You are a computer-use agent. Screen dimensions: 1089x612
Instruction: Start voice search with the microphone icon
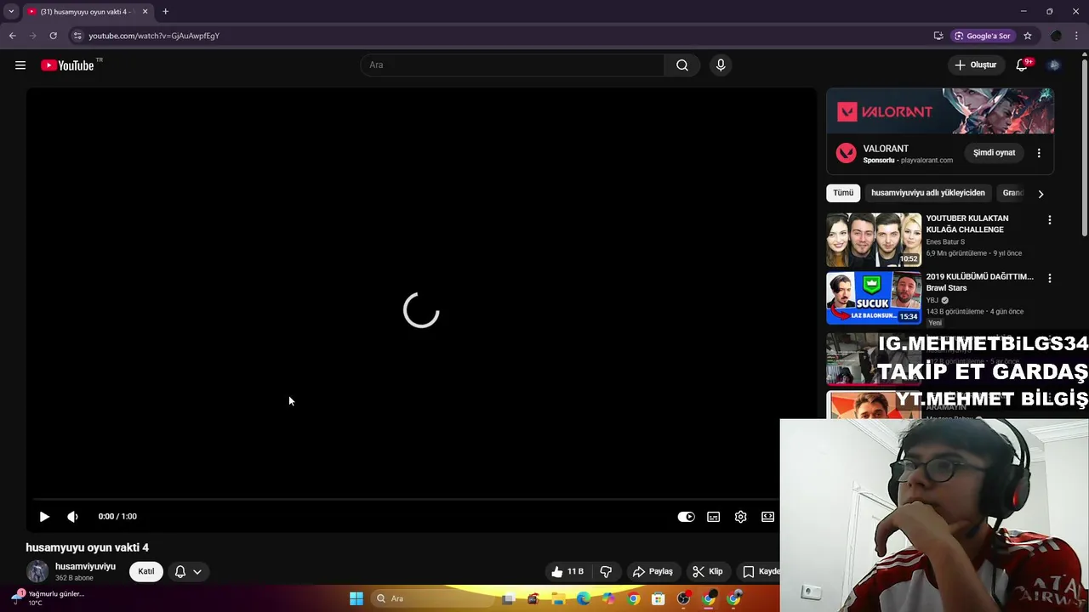coord(721,65)
